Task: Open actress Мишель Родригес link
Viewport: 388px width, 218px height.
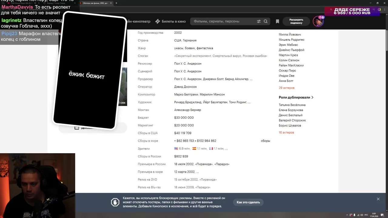Action: (292, 40)
